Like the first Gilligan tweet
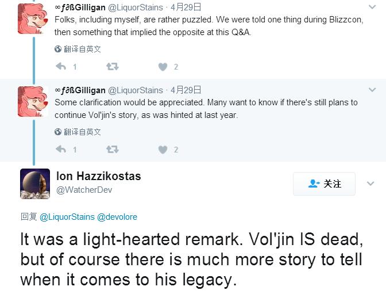This screenshot has height=294, width=386. (x=163, y=67)
